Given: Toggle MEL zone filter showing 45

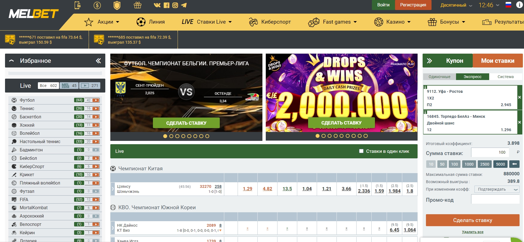Looking at the screenshot, I should click(69, 86).
